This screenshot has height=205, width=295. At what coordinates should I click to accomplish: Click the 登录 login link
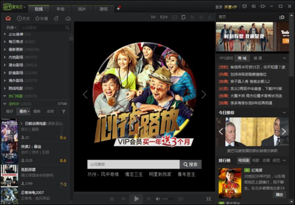(x=219, y=7)
